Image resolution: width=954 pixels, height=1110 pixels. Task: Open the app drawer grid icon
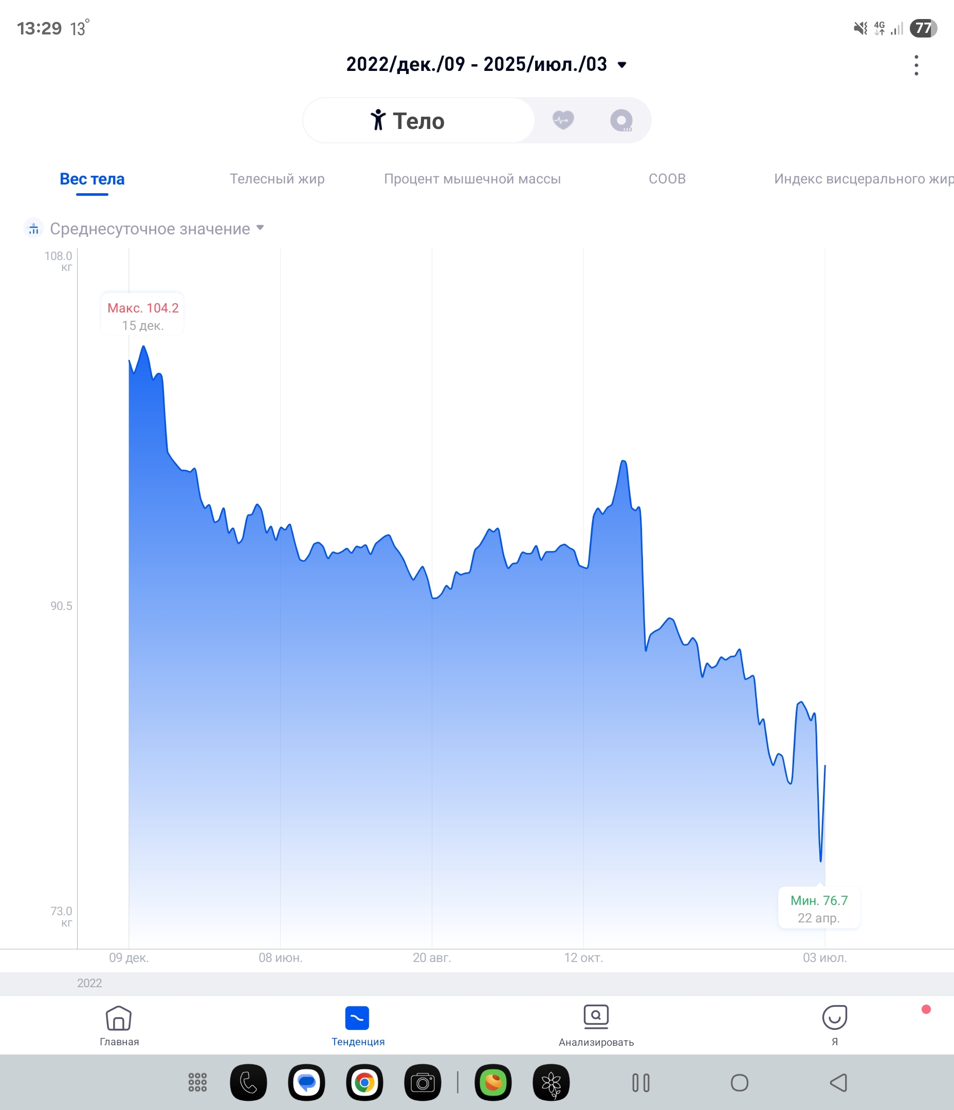pos(197,1083)
